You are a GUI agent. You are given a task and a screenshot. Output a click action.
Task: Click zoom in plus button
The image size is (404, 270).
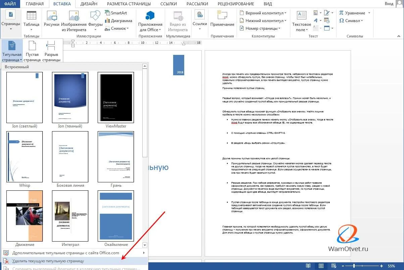click(x=382, y=266)
